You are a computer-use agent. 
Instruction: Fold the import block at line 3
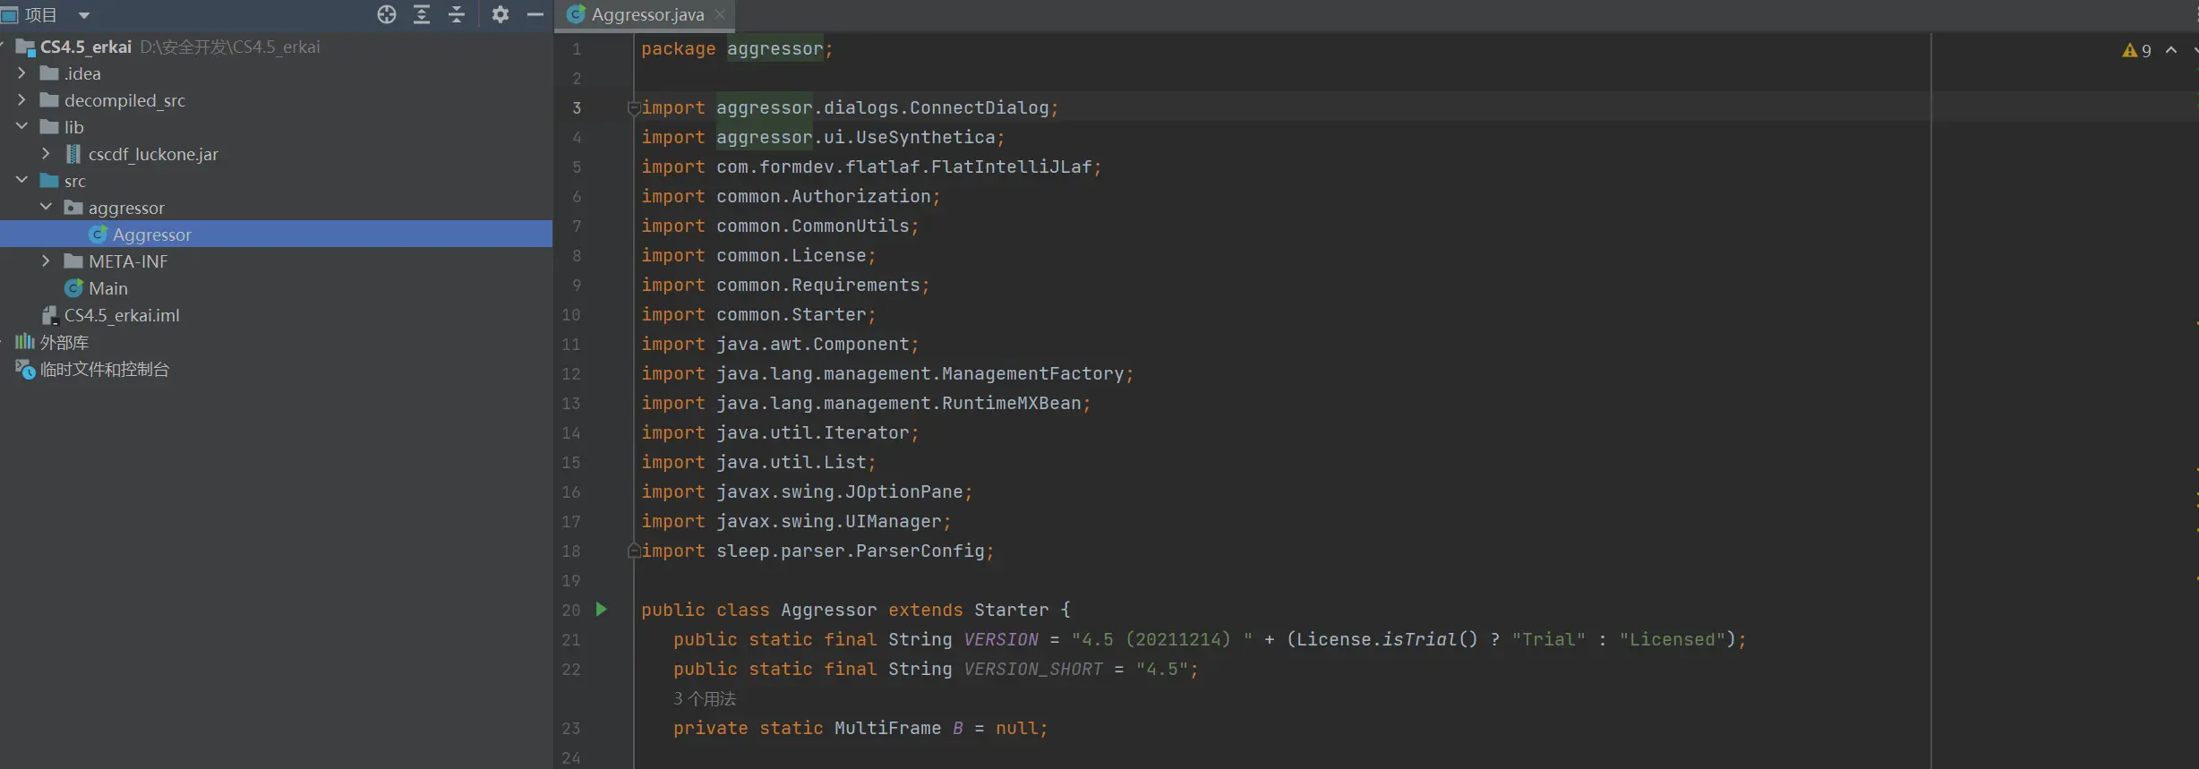[634, 108]
